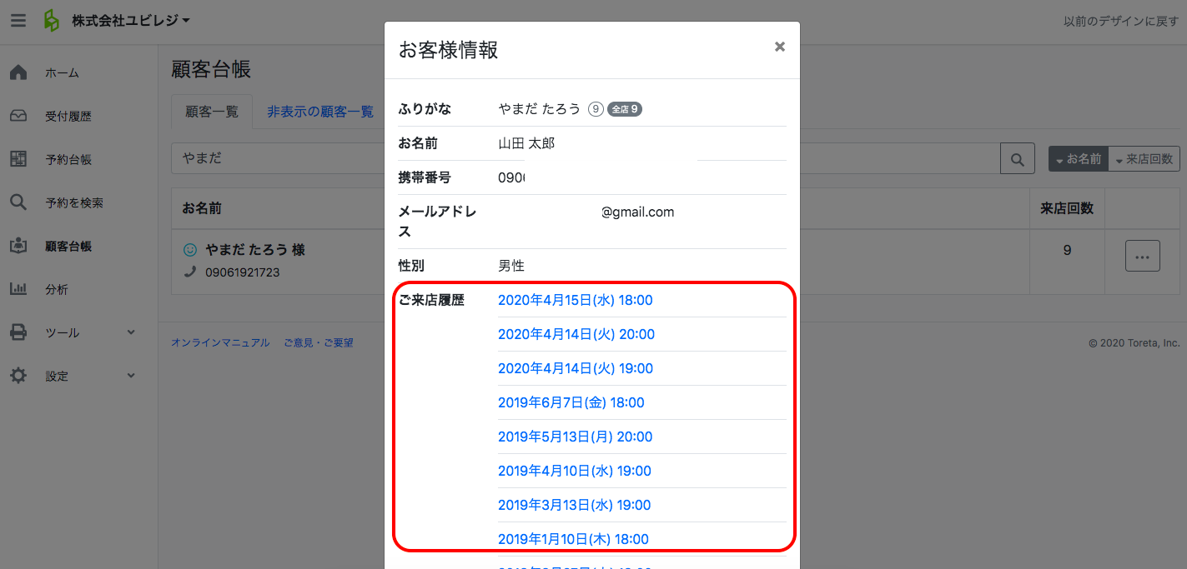The width and height of the screenshot is (1187, 569).
Task: Open visit 2019年3月13日(水) 19:00
Action: [575, 505]
